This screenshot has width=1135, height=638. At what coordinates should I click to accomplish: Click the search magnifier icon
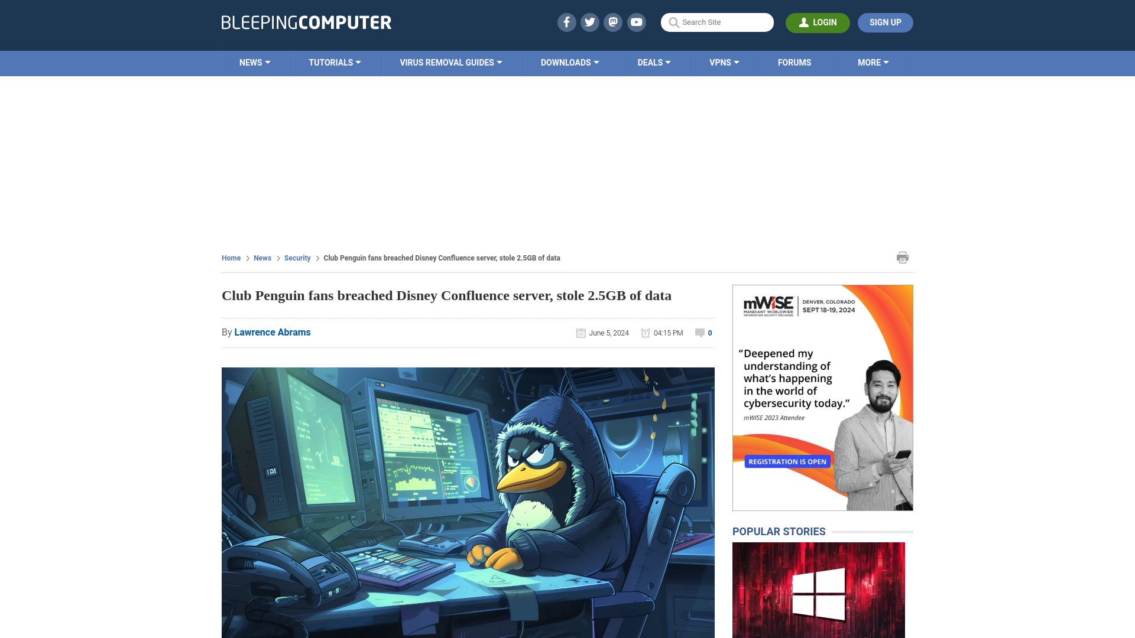click(673, 22)
